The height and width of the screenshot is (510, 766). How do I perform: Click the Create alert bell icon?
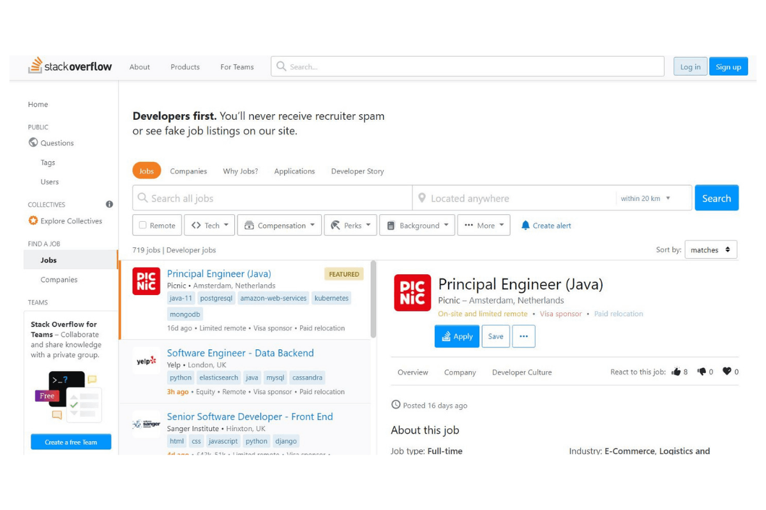tap(525, 226)
